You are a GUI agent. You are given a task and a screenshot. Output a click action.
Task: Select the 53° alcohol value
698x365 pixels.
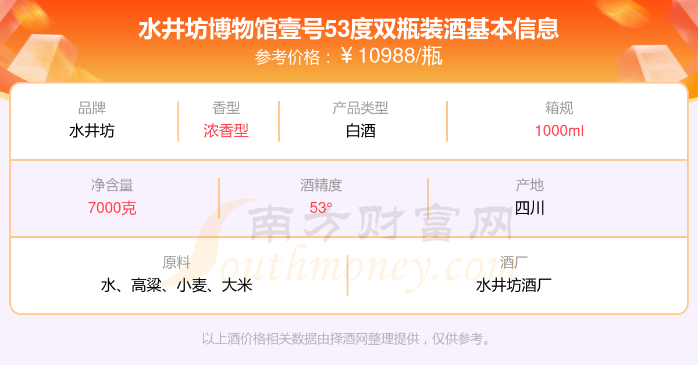pyautogui.click(x=321, y=208)
